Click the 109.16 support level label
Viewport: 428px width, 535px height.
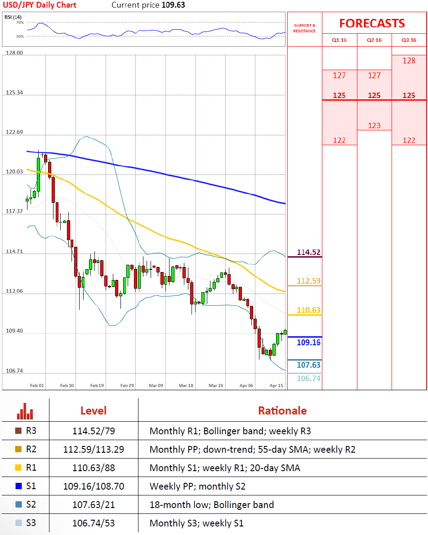point(308,343)
